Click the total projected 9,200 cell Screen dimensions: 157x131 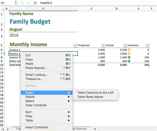(x=91, y=65)
